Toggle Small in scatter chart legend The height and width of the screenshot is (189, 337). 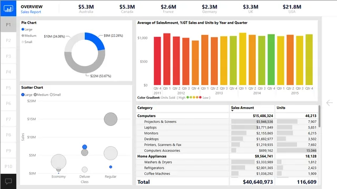tap(55, 94)
